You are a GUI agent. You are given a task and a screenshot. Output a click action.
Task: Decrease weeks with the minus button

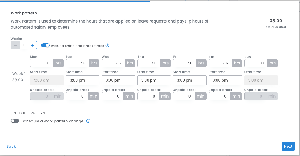pyautogui.click(x=15, y=45)
